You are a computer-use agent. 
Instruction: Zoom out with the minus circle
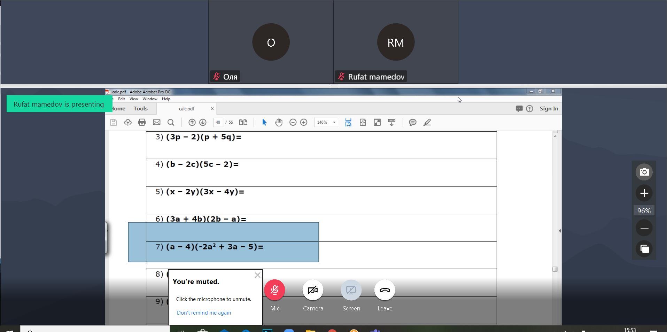293,122
